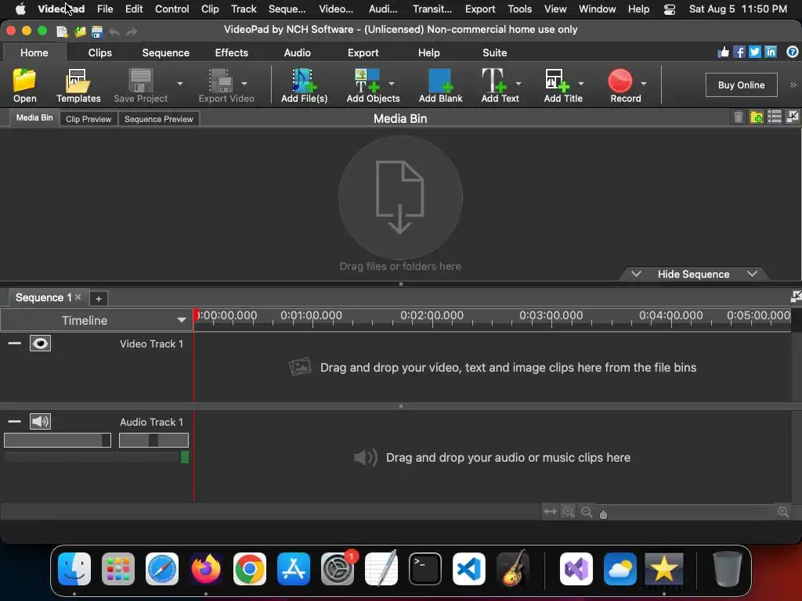The image size is (802, 601).
Task: Expand Save Project dropdown arrow
Action: (x=179, y=83)
